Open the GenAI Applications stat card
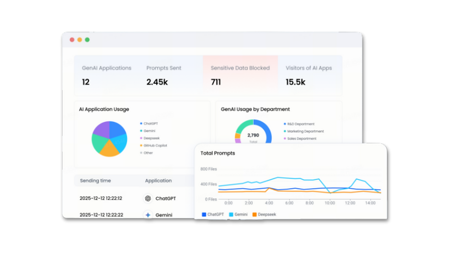Image resolution: width=452 pixels, height=254 pixels. (x=107, y=76)
